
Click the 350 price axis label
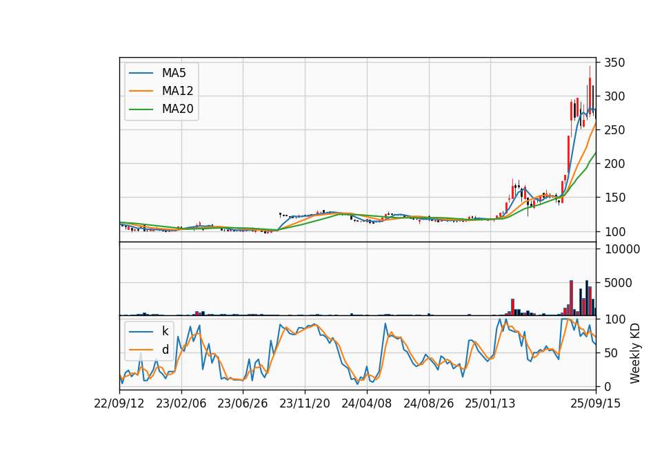click(x=614, y=63)
